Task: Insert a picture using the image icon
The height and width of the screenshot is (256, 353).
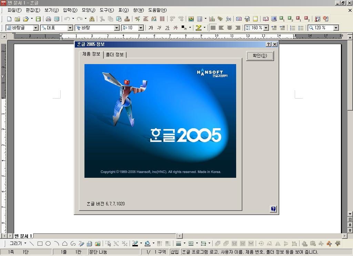Action: coord(191,19)
